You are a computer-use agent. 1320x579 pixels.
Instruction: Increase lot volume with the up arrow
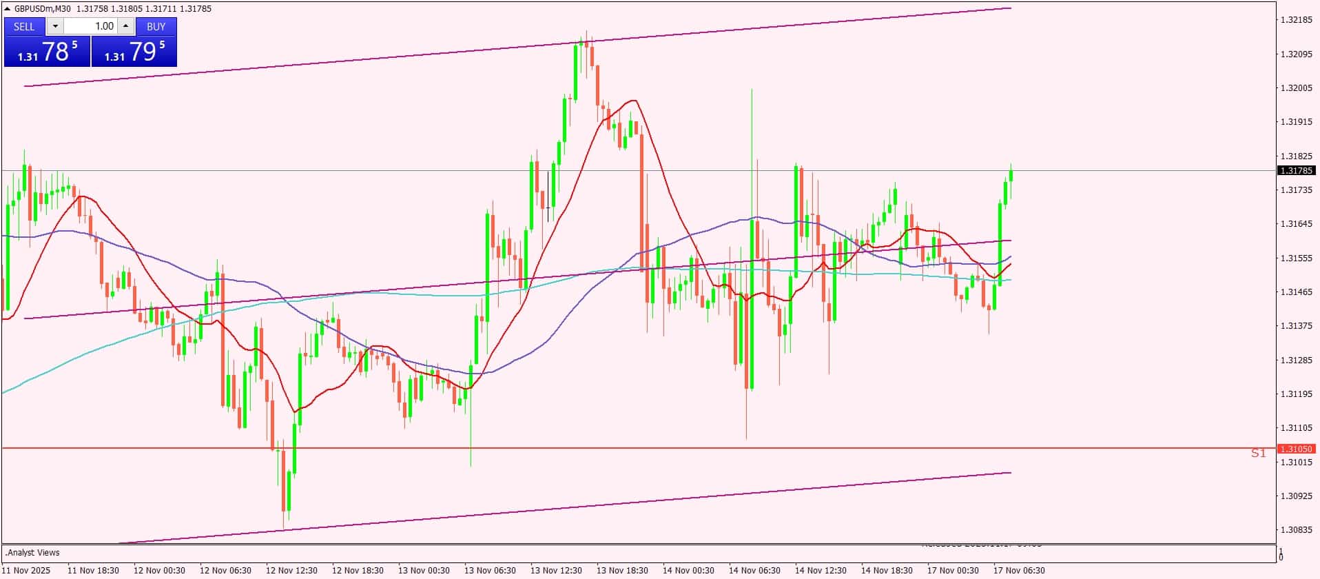pyautogui.click(x=125, y=26)
